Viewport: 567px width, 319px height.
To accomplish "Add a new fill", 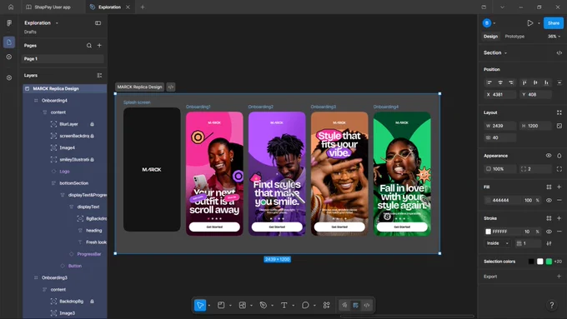I will tap(559, 187).
